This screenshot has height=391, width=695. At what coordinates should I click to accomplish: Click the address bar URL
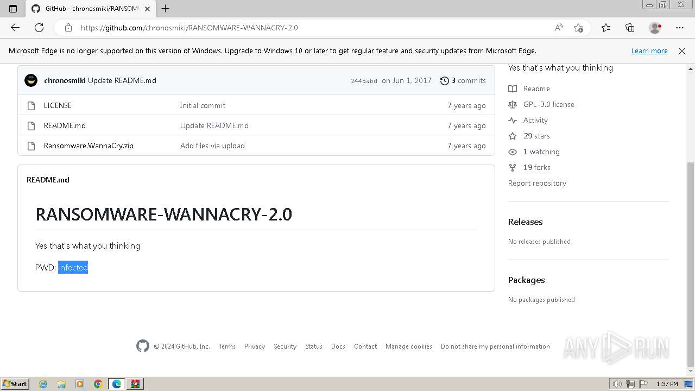[189, 28]
